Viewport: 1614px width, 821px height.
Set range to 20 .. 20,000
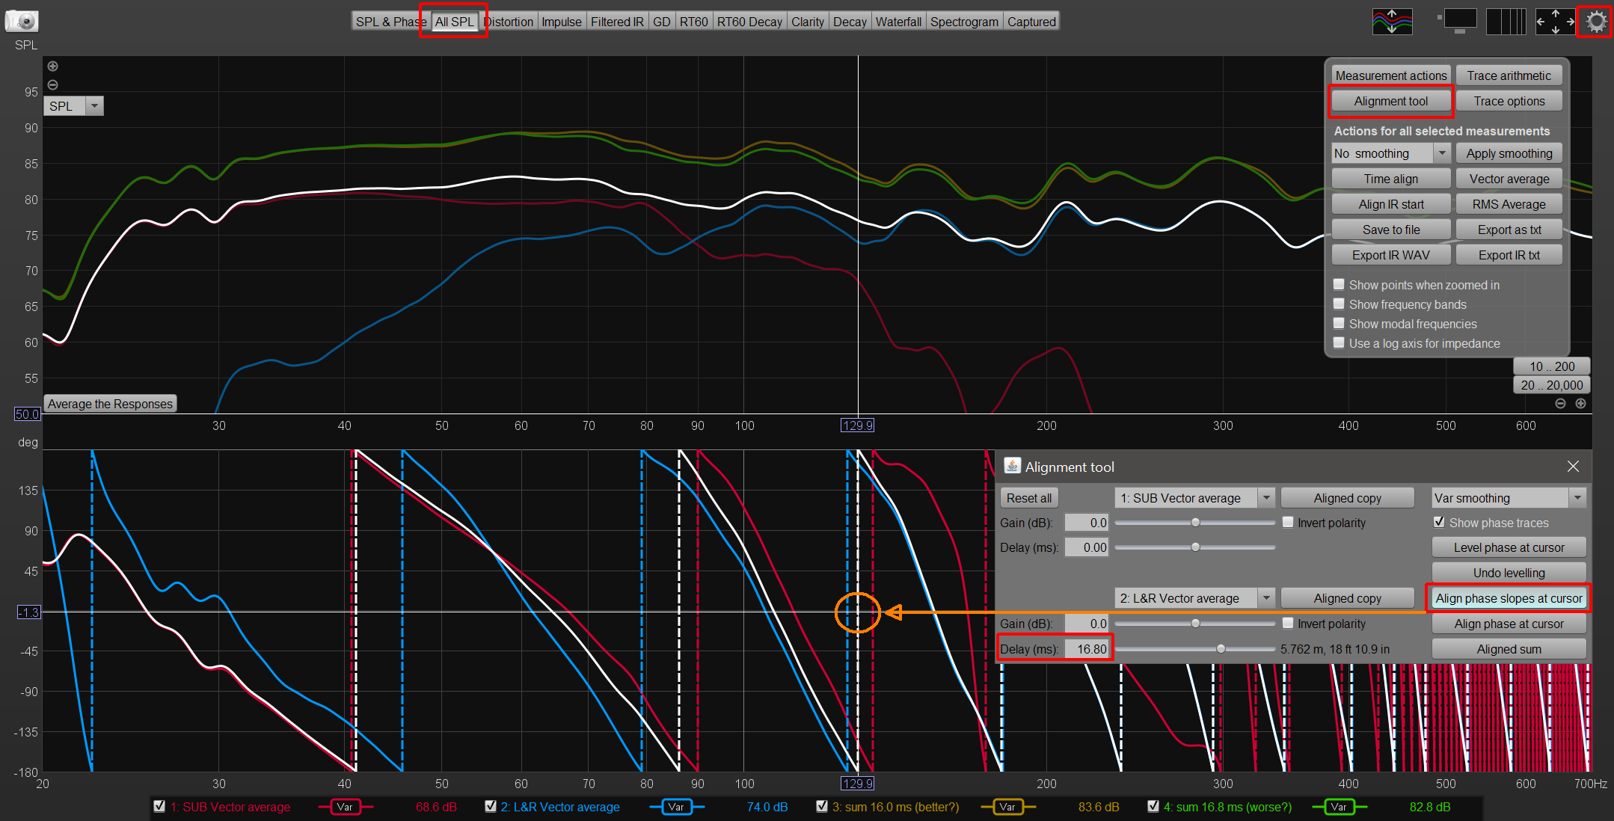click(x=1552, y=385)
